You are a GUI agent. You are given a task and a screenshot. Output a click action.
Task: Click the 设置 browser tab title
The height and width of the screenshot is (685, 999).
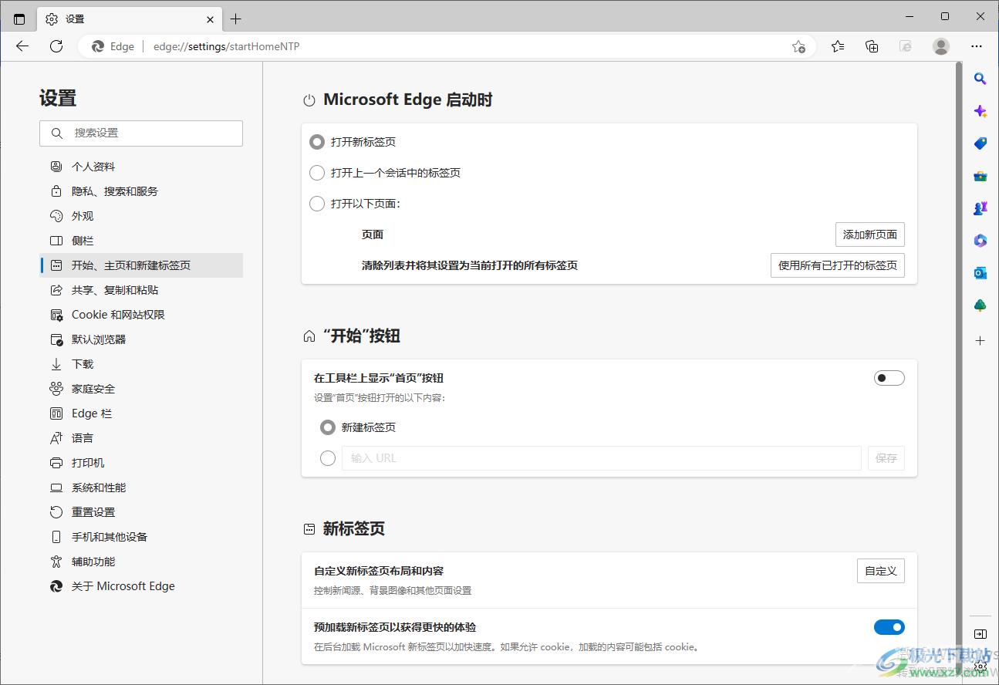(x=76, y=19)
